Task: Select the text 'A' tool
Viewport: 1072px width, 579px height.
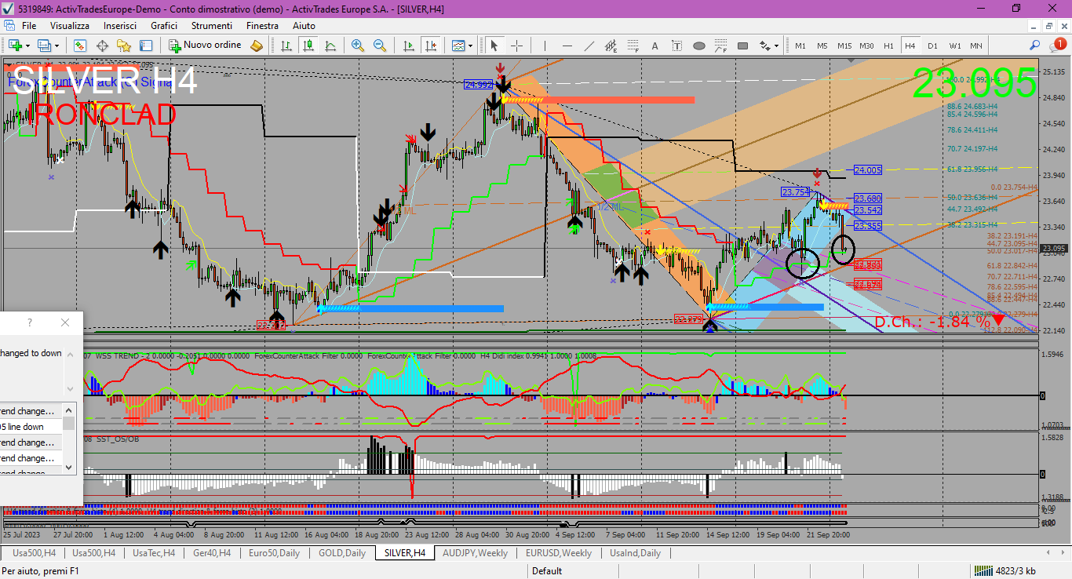Action: 655,46
